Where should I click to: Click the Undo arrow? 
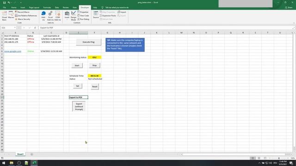(x=9, y=2)
